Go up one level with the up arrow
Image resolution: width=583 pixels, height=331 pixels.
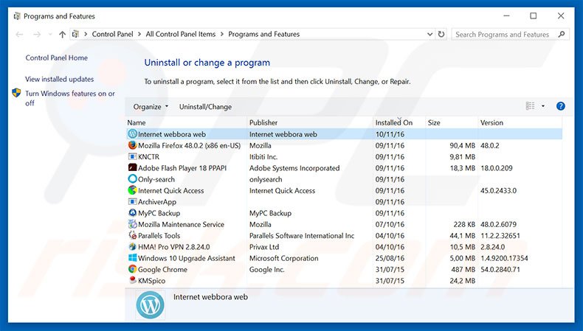pos(62,34)
